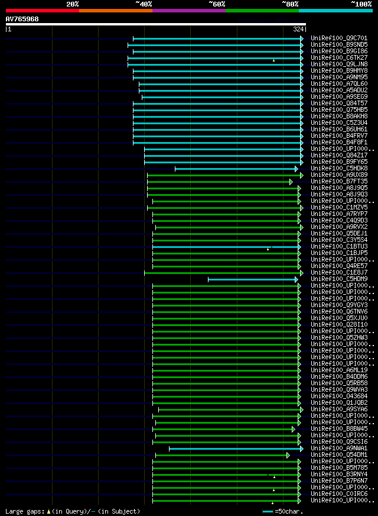Open hit UniRef100_A7QL60
Screen dimensions: 378x516
pyautogui.click(x=339, y=84)
